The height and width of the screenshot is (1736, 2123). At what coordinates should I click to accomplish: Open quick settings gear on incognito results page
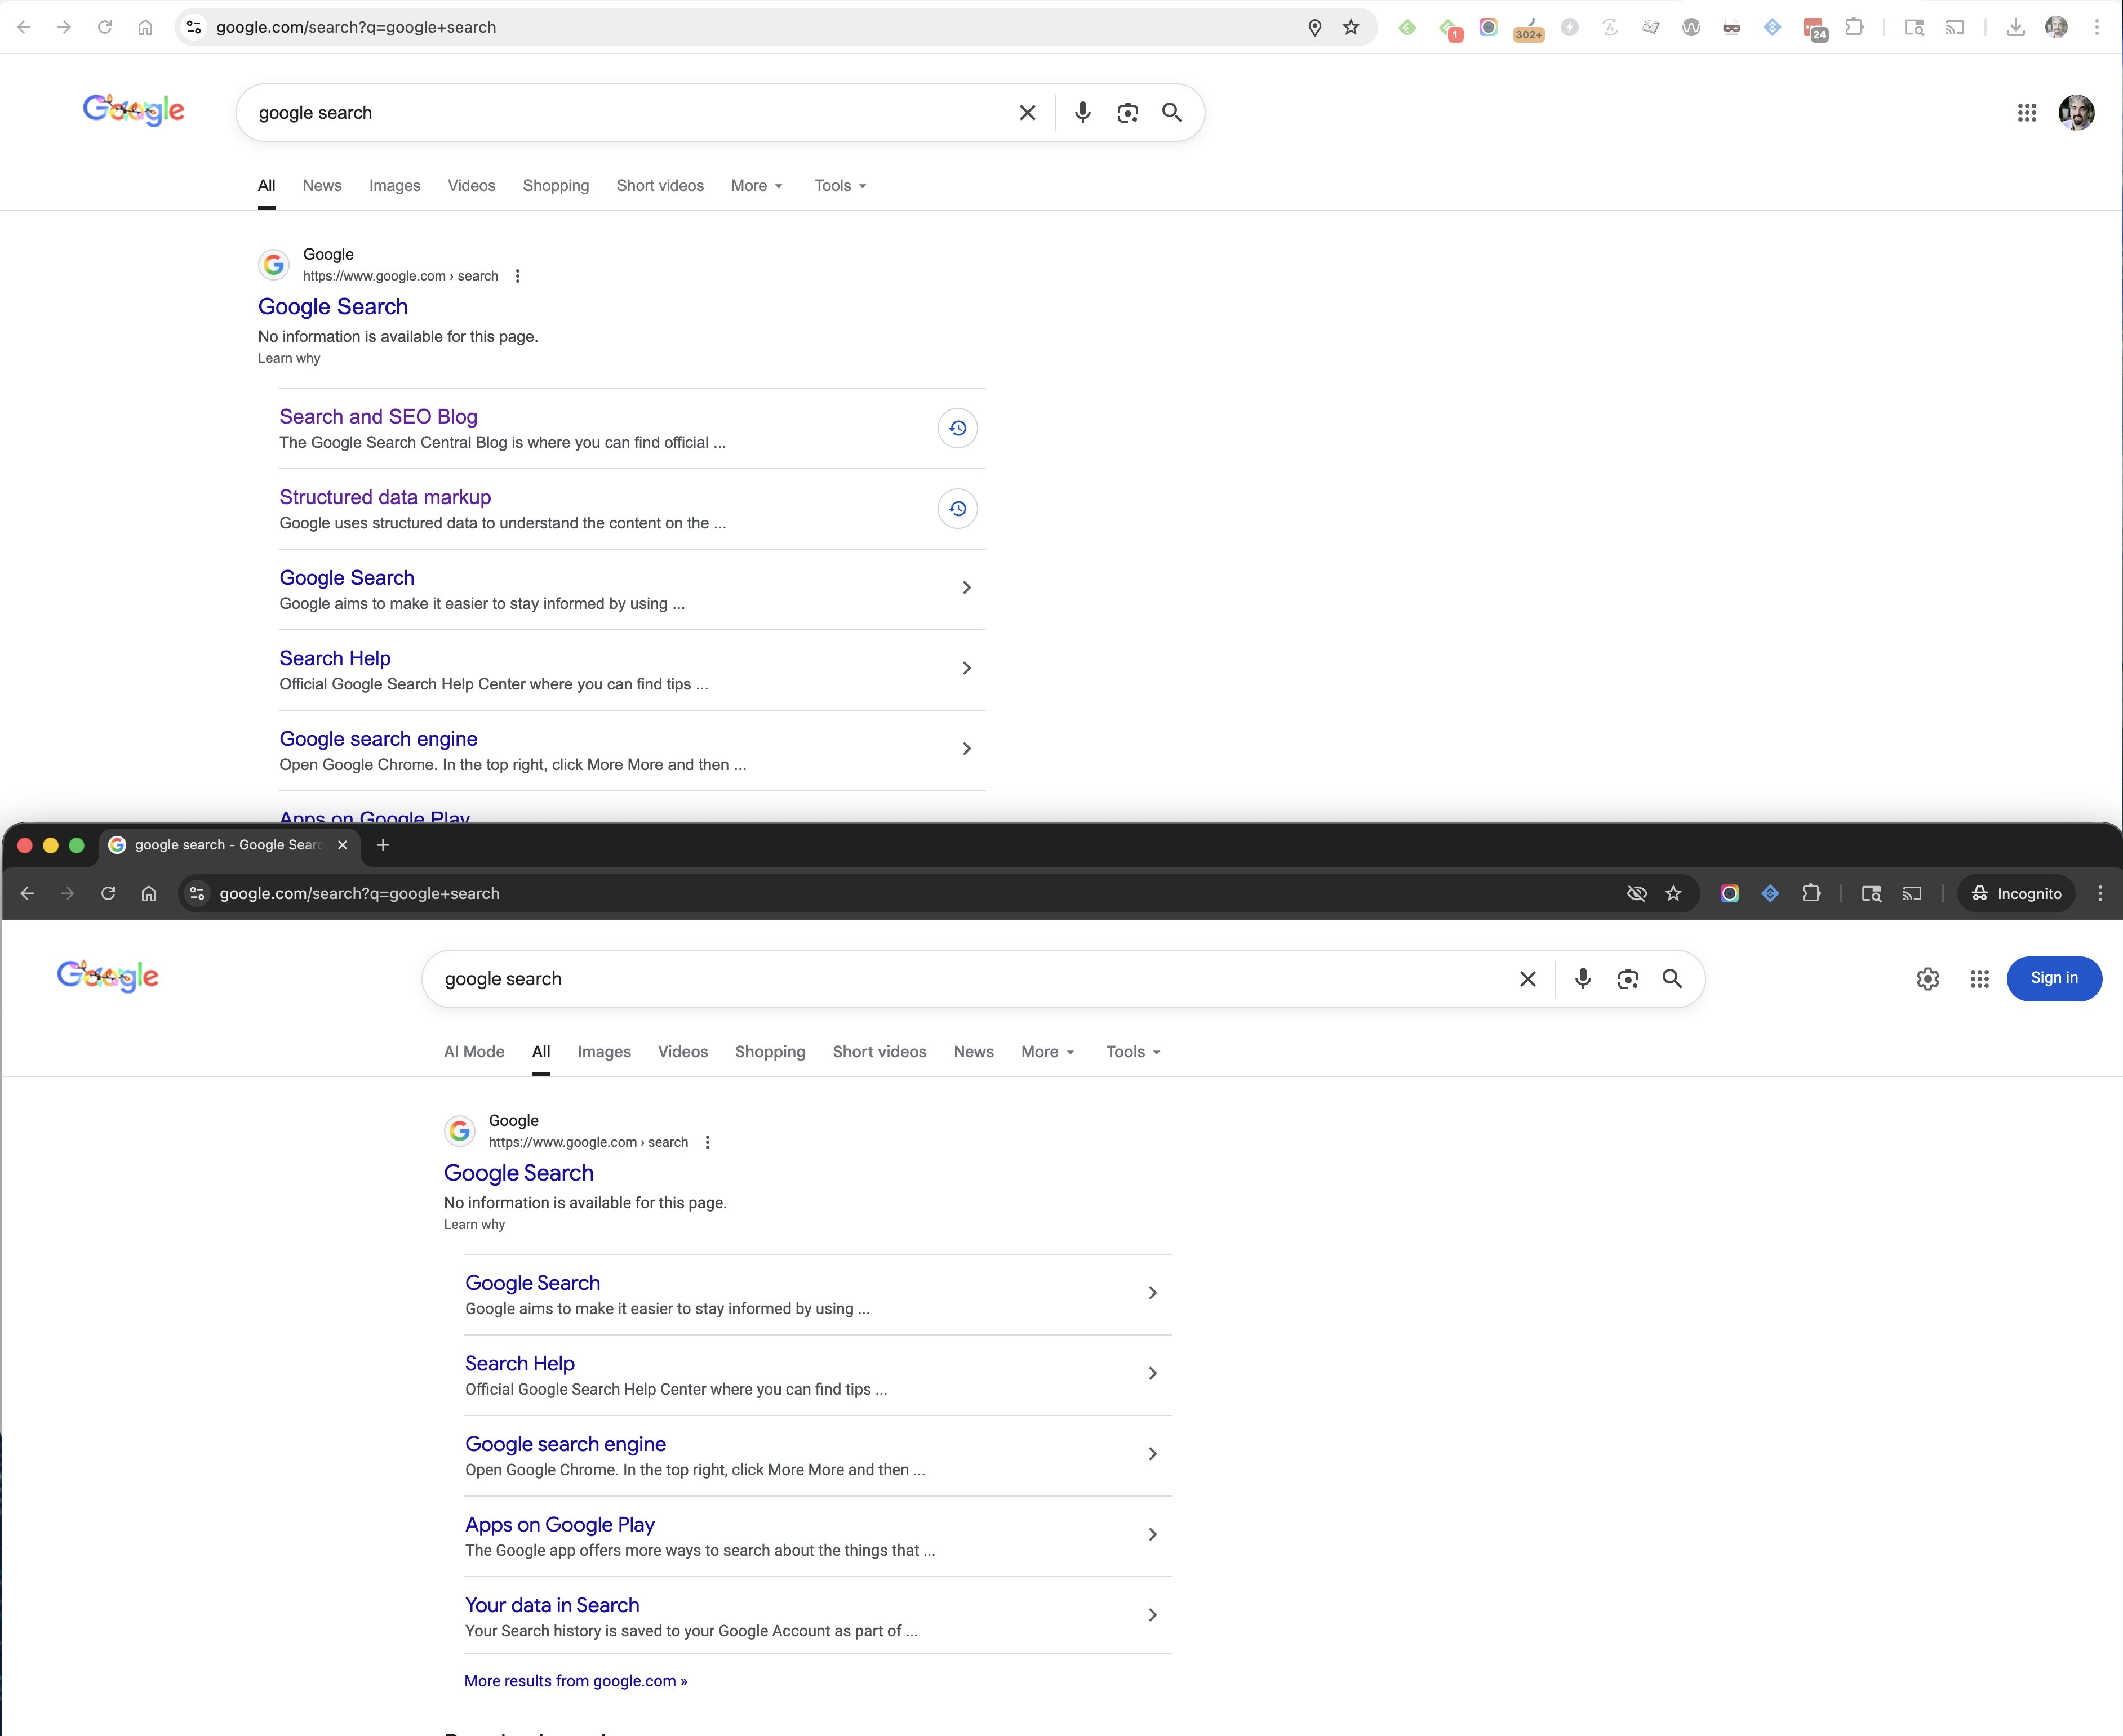(1928, 979)
